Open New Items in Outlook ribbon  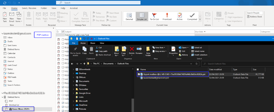[x=19, y=17]
